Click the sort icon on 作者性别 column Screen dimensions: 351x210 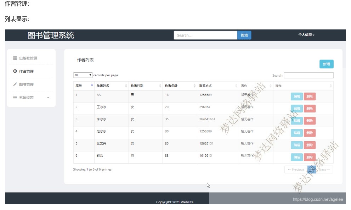tap(160, 85)
